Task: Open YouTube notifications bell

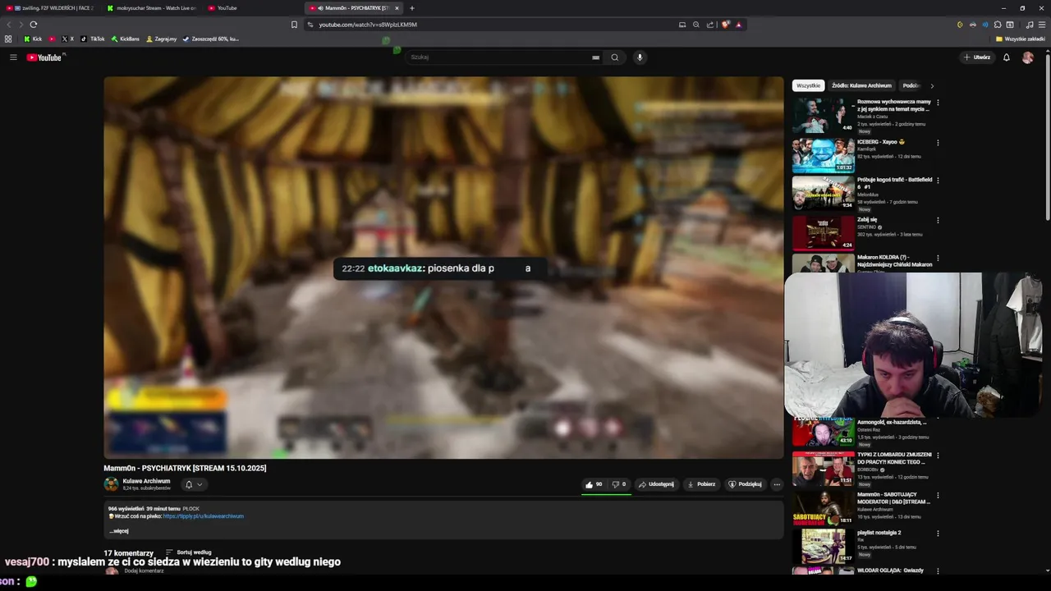Action: 1007,57
